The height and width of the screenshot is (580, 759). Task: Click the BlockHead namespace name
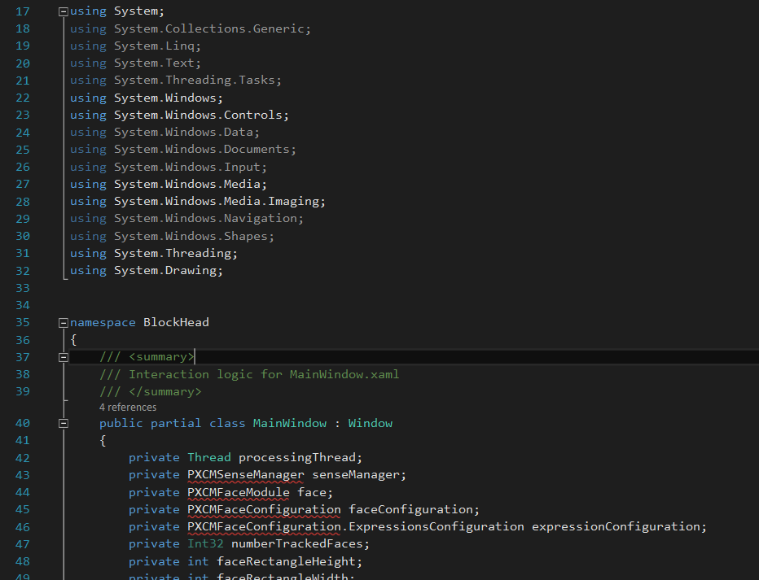pyautogui.click(x=176, y=322)
